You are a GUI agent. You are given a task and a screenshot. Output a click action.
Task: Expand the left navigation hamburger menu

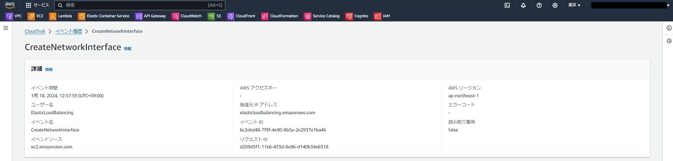[6, 28]
